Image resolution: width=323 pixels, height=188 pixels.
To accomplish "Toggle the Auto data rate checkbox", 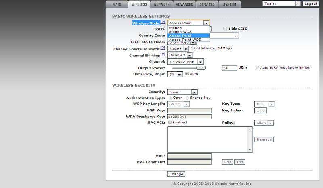I will tap(187, 74).
